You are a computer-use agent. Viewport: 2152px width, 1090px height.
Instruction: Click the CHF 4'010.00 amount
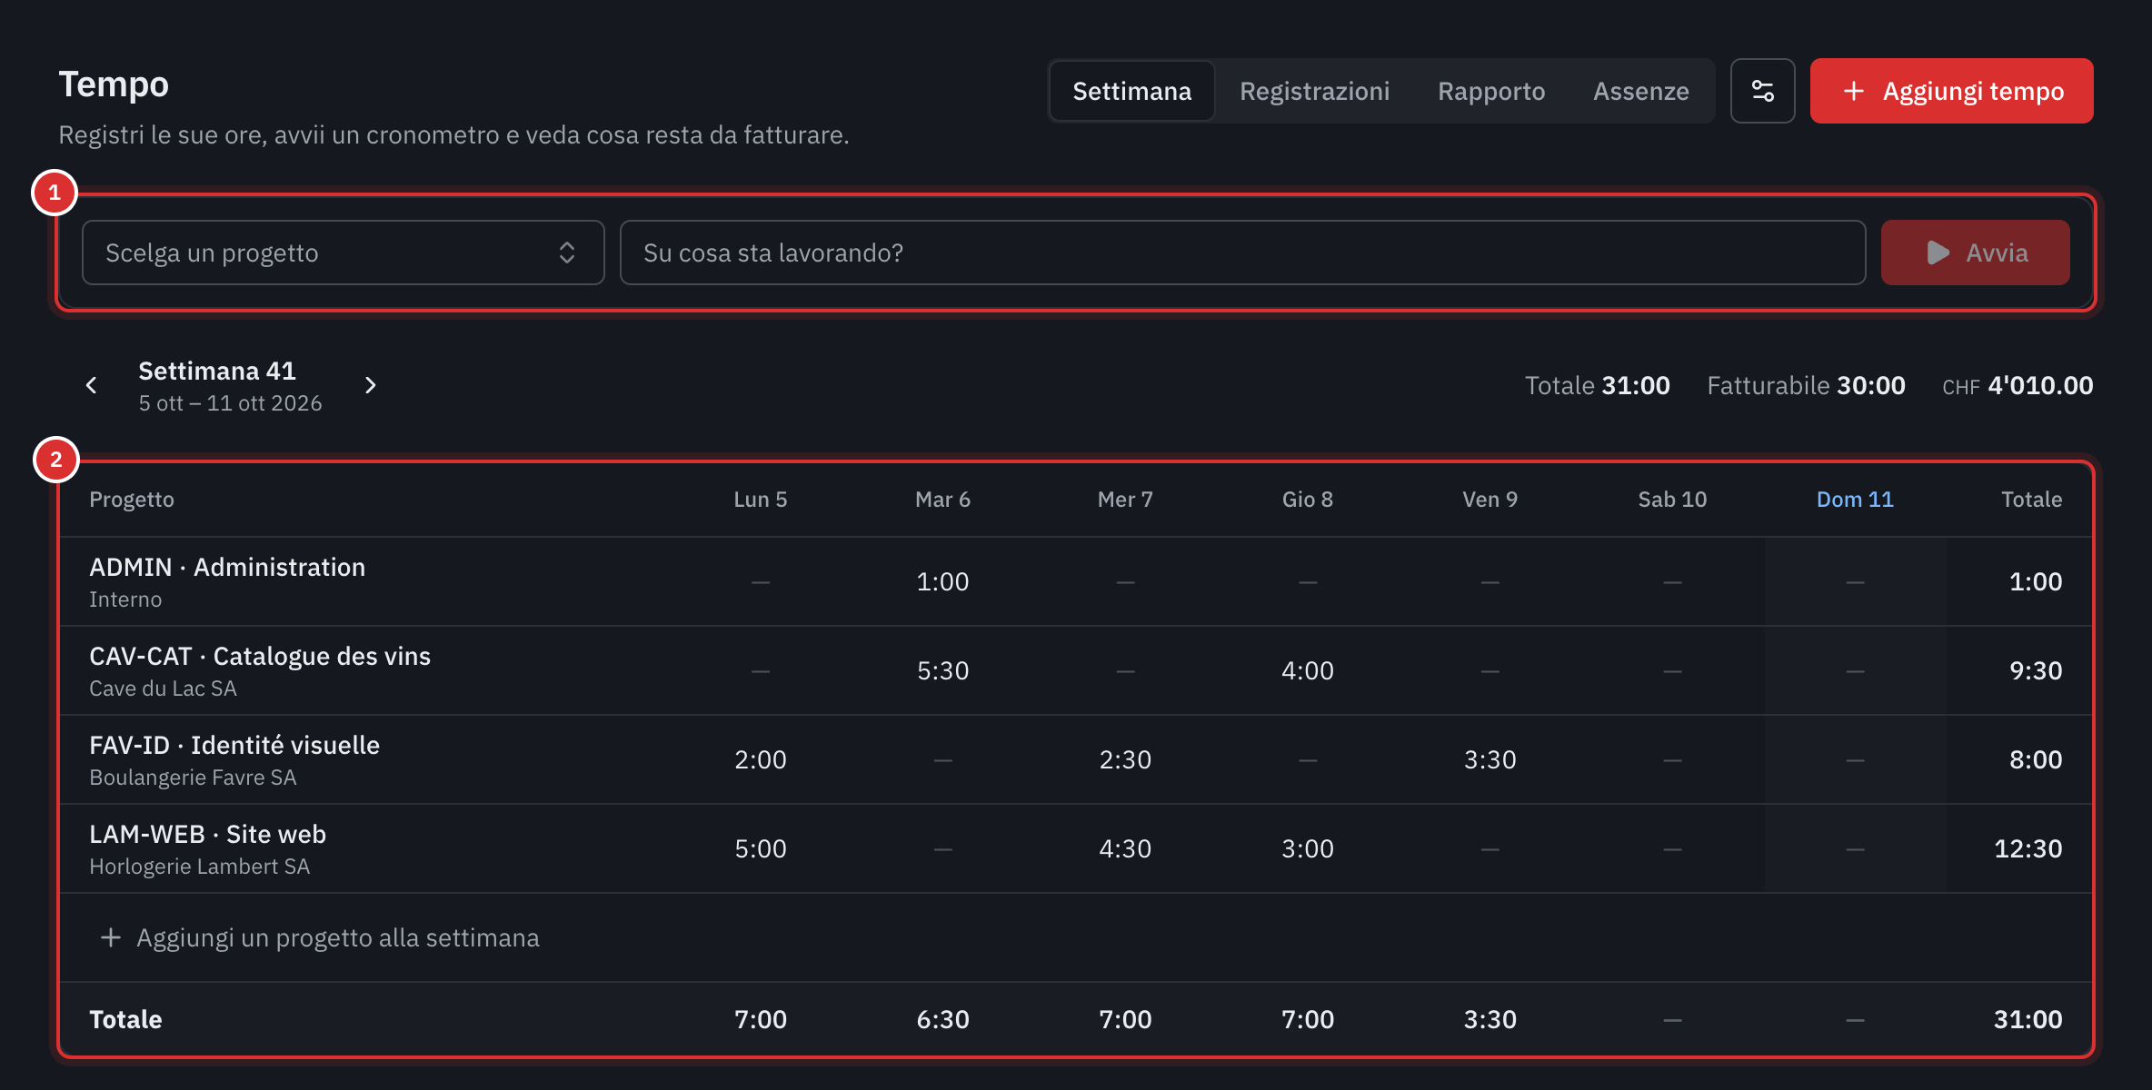[x=2017, y=385]
